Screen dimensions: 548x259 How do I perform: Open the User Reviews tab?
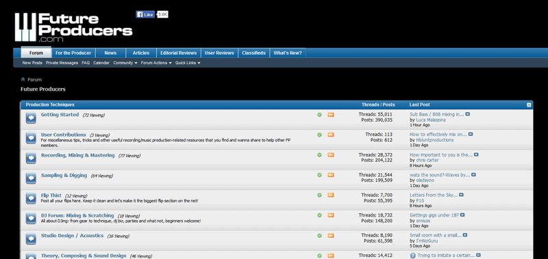[x=219, y=53]
